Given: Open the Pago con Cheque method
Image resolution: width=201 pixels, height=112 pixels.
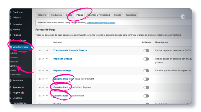Looking at the screenshot, I should pyautogui.click(x=63, y=59).
